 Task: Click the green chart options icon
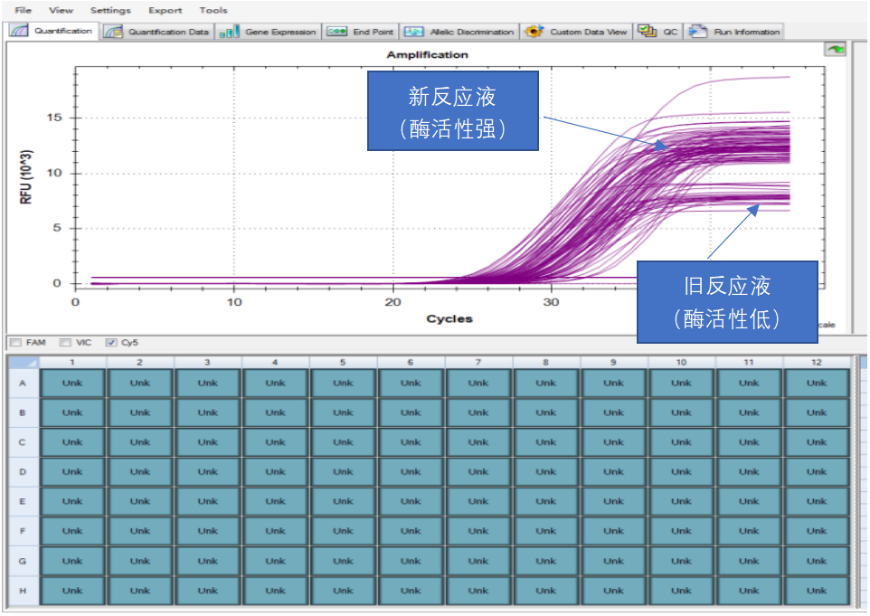(x=835, y=50)
